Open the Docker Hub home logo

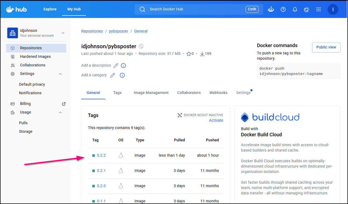pyautogui.click(x=16, y=9)
